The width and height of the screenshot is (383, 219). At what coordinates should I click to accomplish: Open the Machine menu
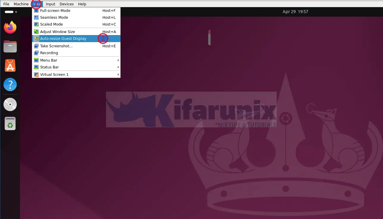point(21,4)
